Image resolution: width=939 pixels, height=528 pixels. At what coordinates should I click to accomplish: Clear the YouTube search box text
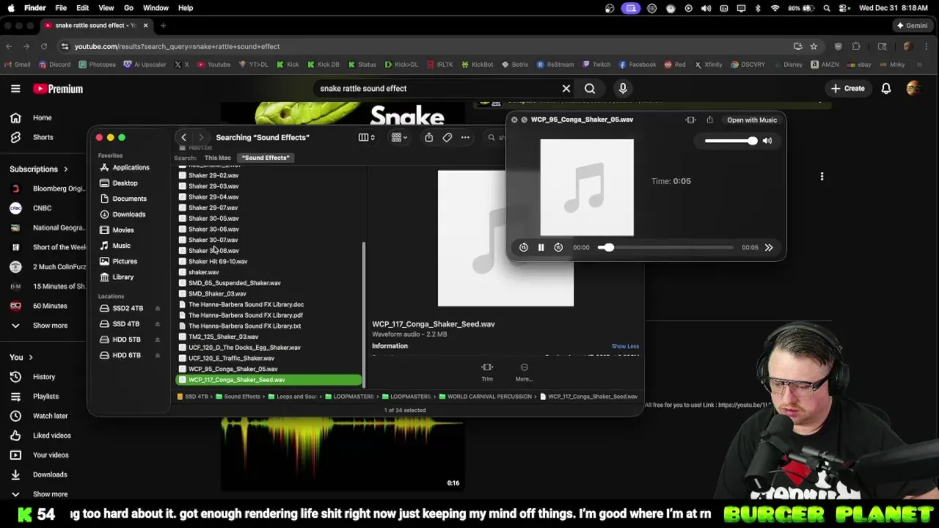pos(566,89)
